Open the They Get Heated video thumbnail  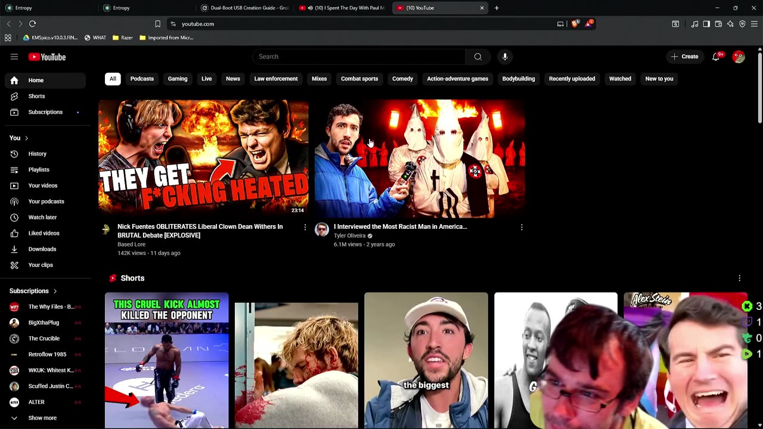pos(203,157)
